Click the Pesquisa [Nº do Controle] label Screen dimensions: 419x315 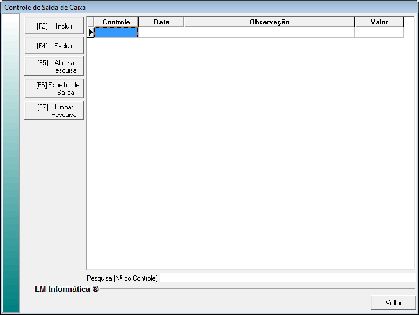pyautogui.click(x=123, y=278)
